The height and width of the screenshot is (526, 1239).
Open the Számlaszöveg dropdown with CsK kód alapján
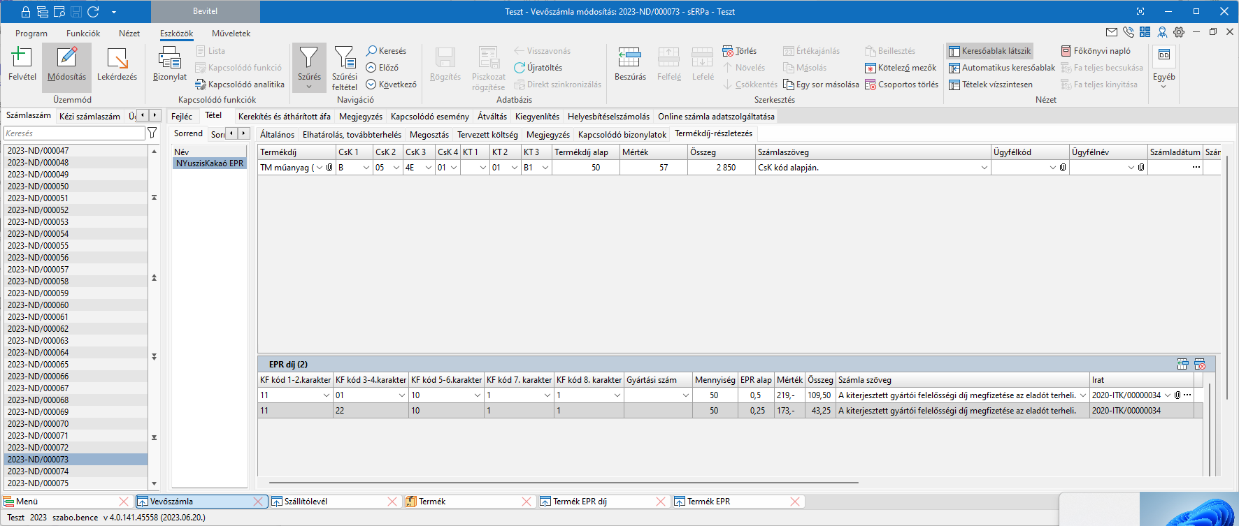984,168
